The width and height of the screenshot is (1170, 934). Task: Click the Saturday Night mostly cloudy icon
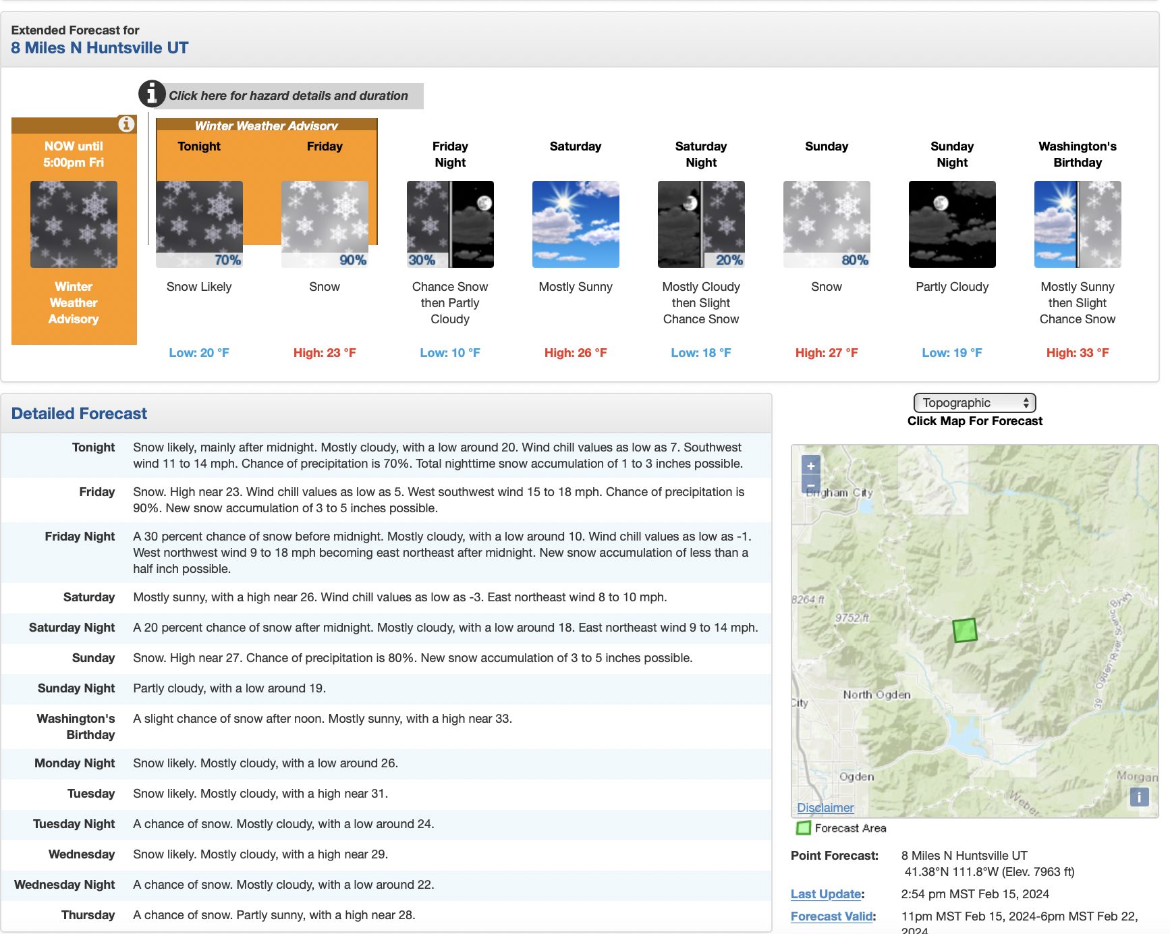tap(701, 224)
